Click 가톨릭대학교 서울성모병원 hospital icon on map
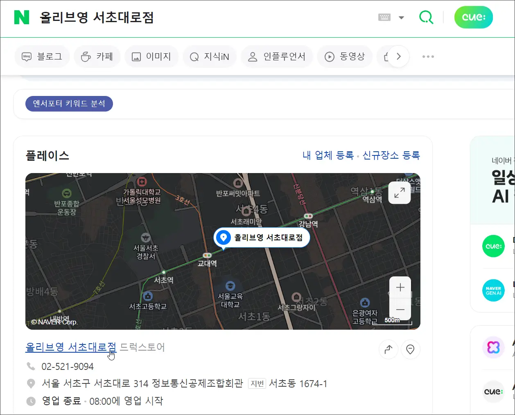The height and width of the screenshot is (415, 515). [142, 182]
